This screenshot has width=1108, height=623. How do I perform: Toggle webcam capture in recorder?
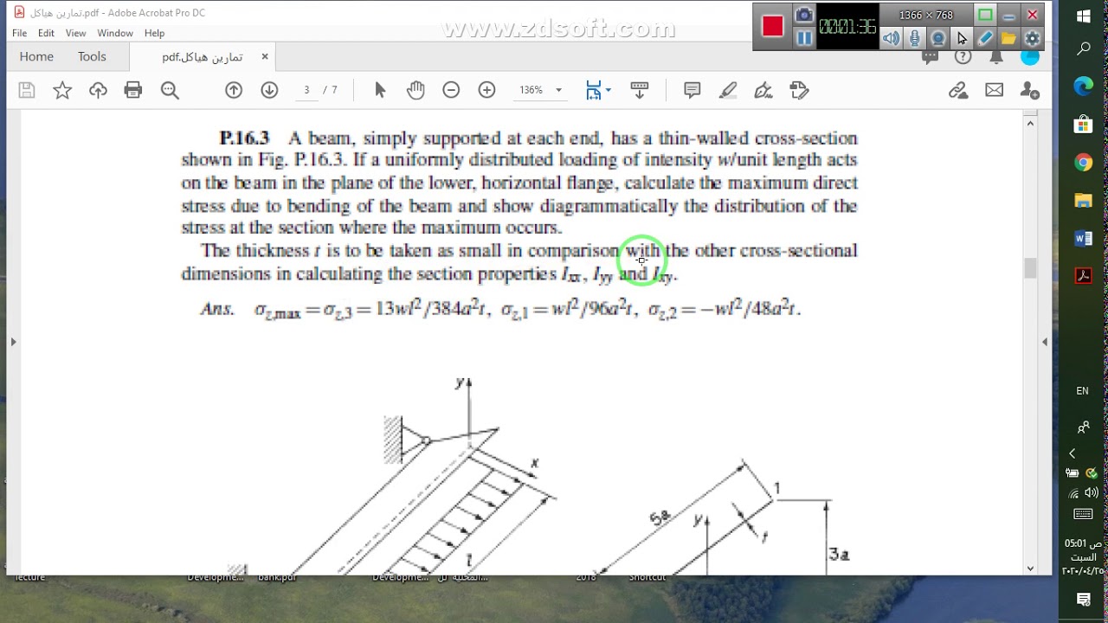pyautogui.click(x=938, y=38)
